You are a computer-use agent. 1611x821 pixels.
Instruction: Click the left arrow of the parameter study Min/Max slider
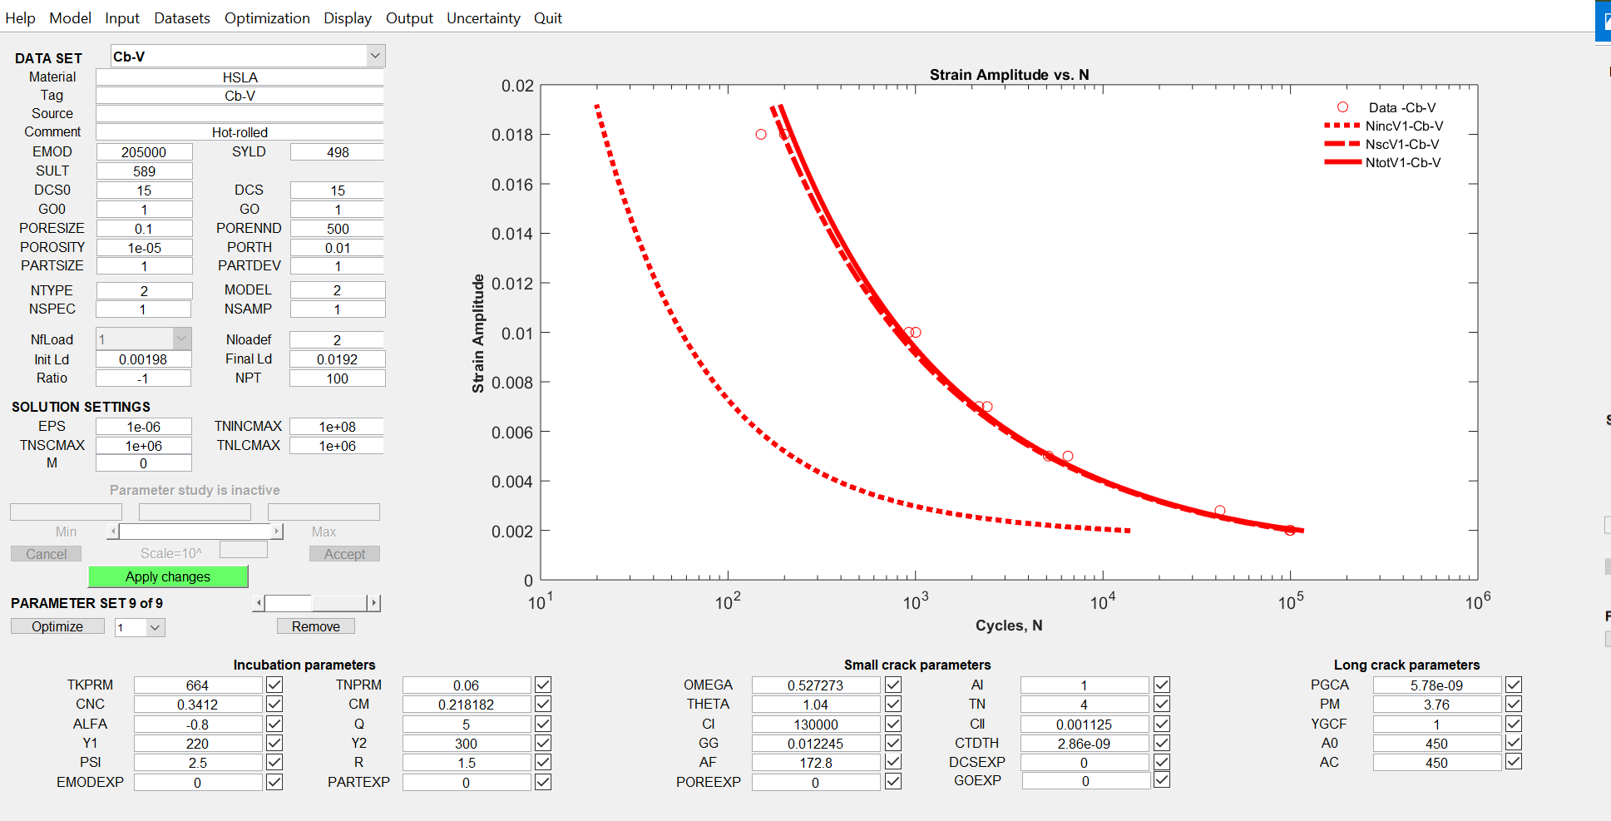pyautogui.click(x=113, y=532)
